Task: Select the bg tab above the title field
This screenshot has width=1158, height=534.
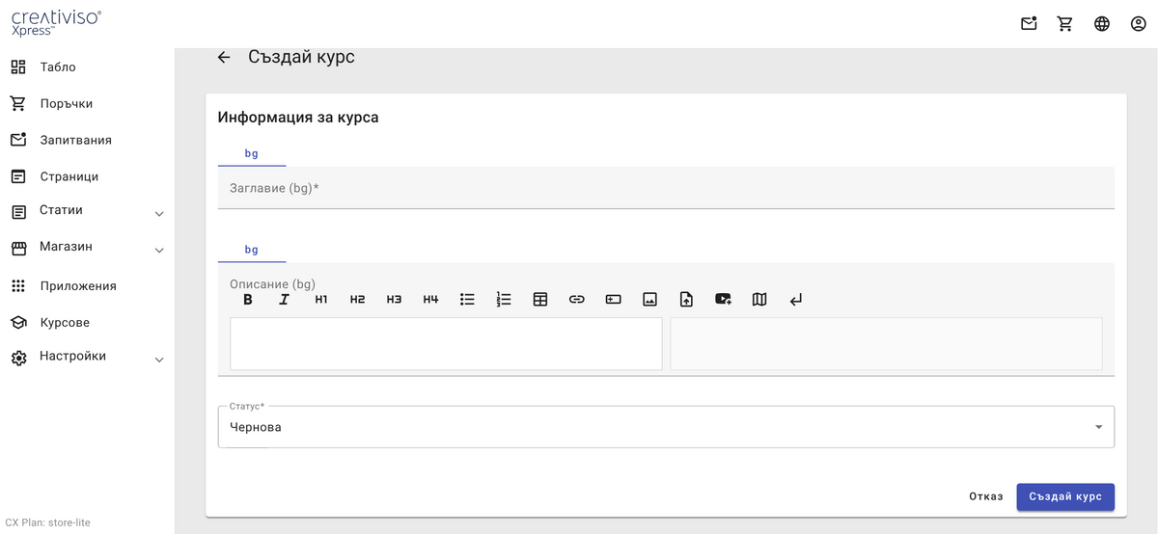Action: pos(252,153)
